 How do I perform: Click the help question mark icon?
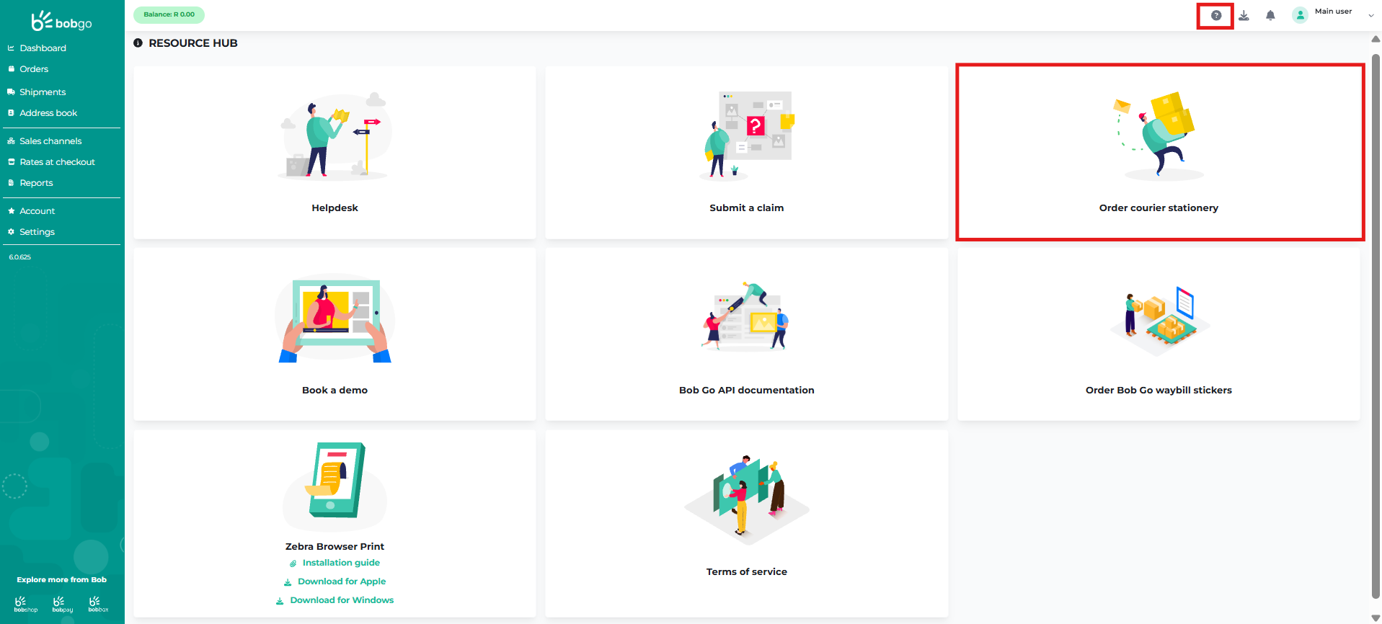point(1215,15)
